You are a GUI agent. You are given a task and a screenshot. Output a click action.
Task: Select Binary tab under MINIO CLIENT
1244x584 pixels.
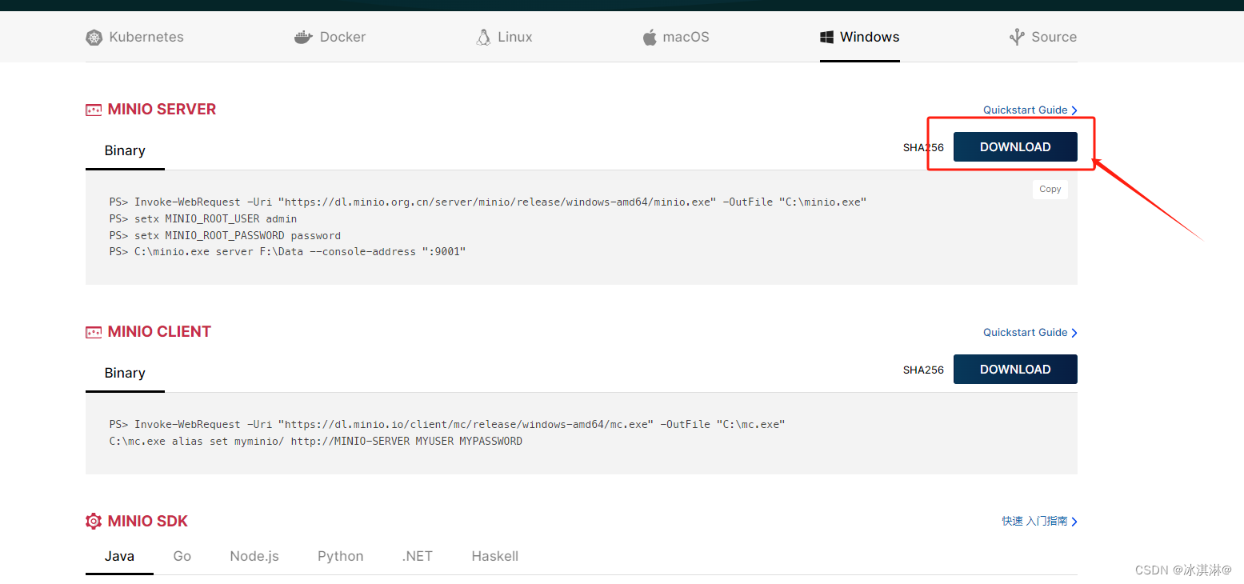125,373
